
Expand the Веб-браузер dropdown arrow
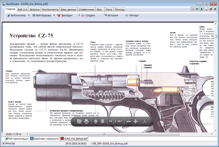[x=54, y=15]
